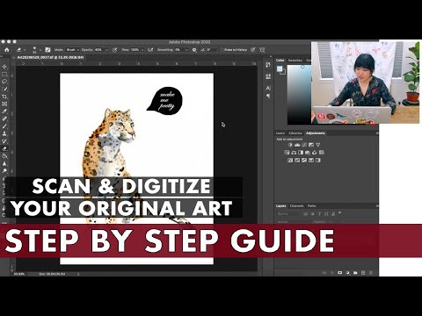
Task: Select the History Brush tool
Action: [x=4, y=141]
